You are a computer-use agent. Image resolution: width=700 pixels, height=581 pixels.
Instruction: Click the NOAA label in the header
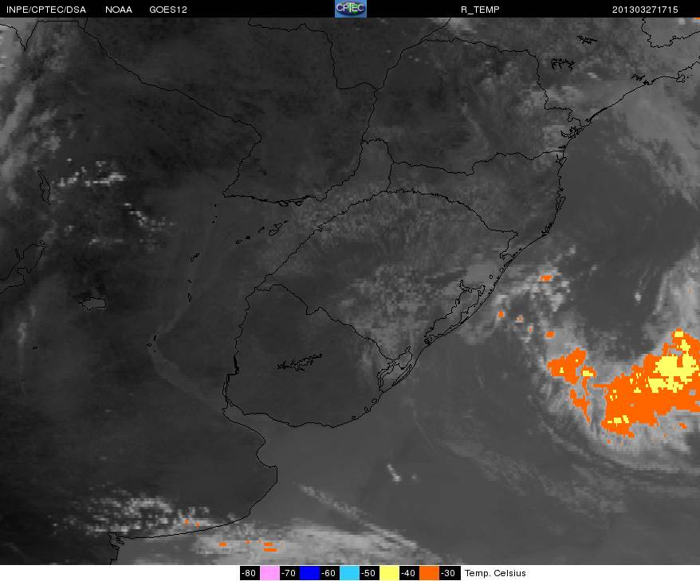point(119,10)
